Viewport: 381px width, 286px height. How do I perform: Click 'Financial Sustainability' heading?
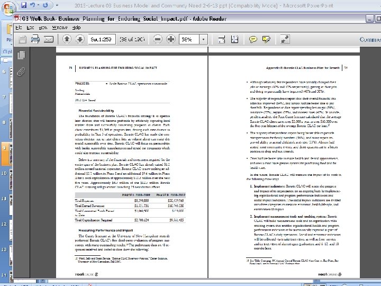[96, 111]
